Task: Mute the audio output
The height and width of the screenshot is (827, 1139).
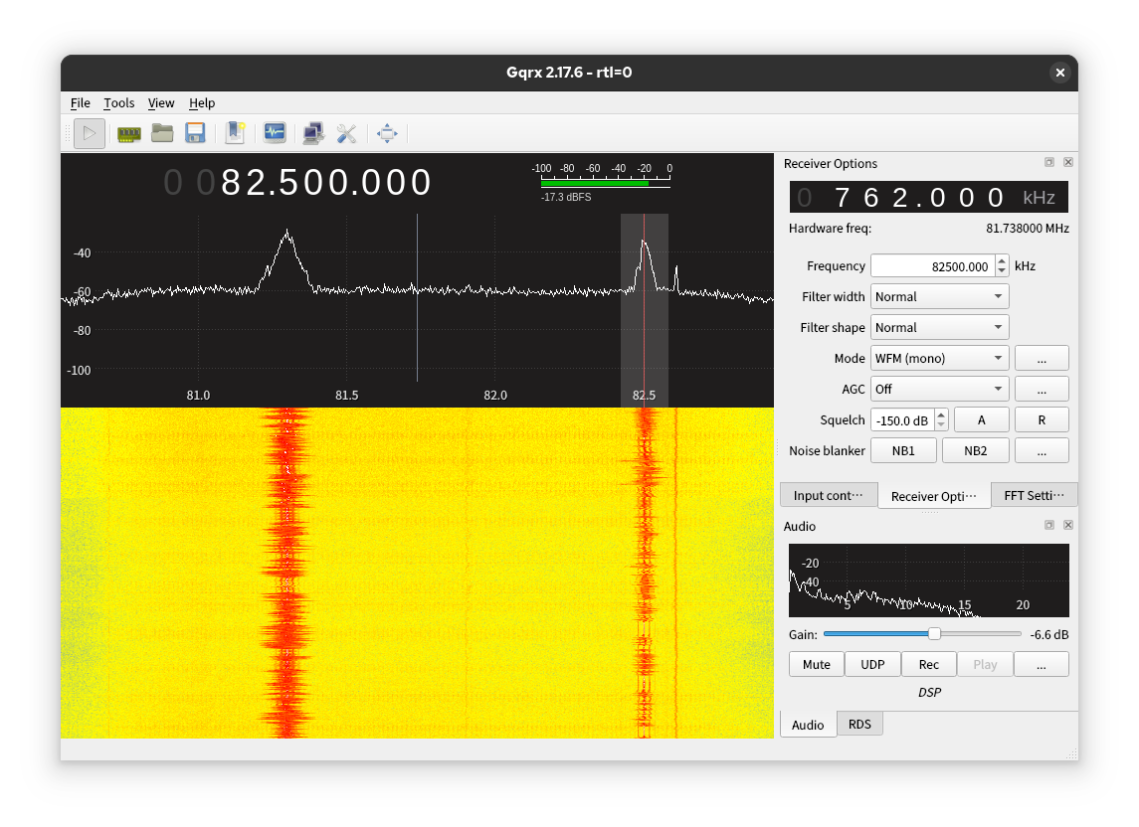Action: tap(817, 664)
